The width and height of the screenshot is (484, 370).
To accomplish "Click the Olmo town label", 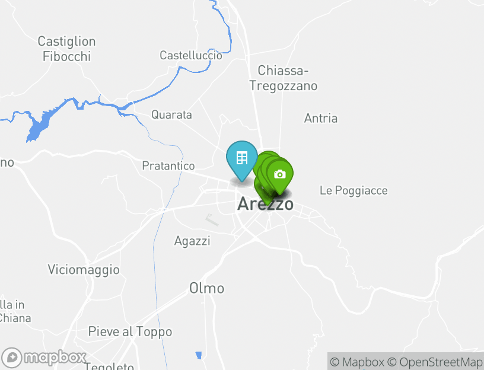I will click(x=206, y=288).
